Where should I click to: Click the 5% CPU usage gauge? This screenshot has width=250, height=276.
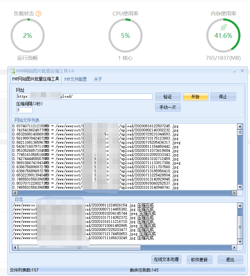point(126,35)
